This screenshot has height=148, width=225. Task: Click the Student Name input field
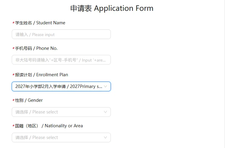(x=61, y=34)
